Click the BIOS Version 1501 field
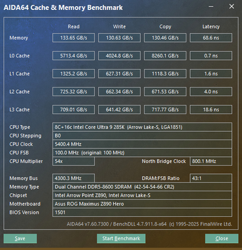The height and width of the screenshot is (250, 242). pos(142,212)
